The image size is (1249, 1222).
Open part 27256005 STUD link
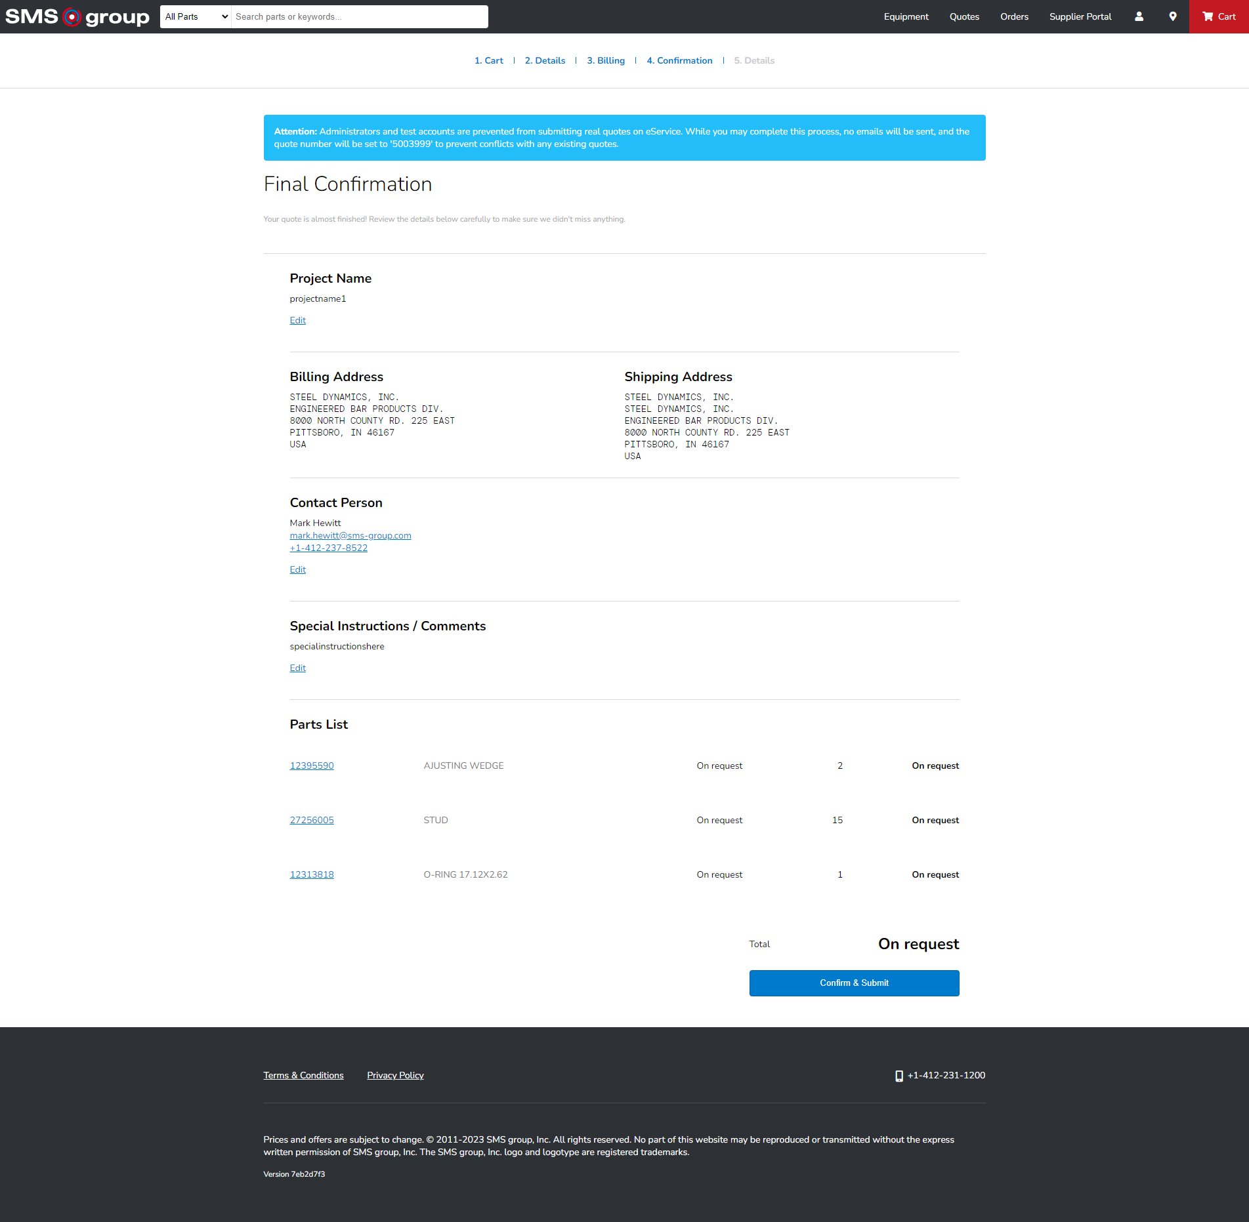311,820
